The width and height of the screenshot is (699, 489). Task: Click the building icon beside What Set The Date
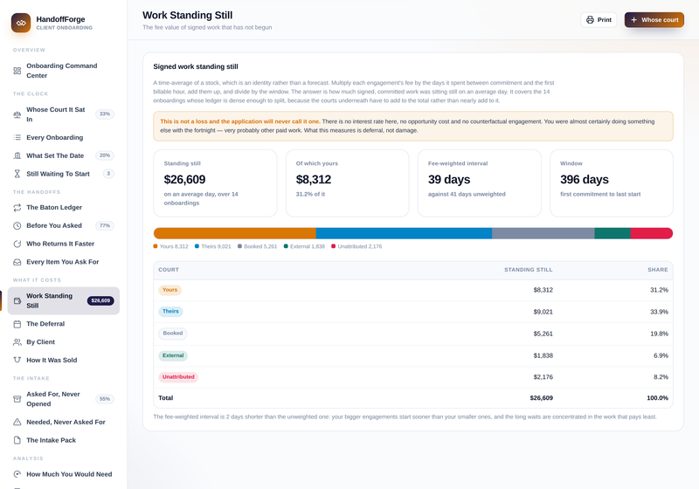(x=17, y=156)
